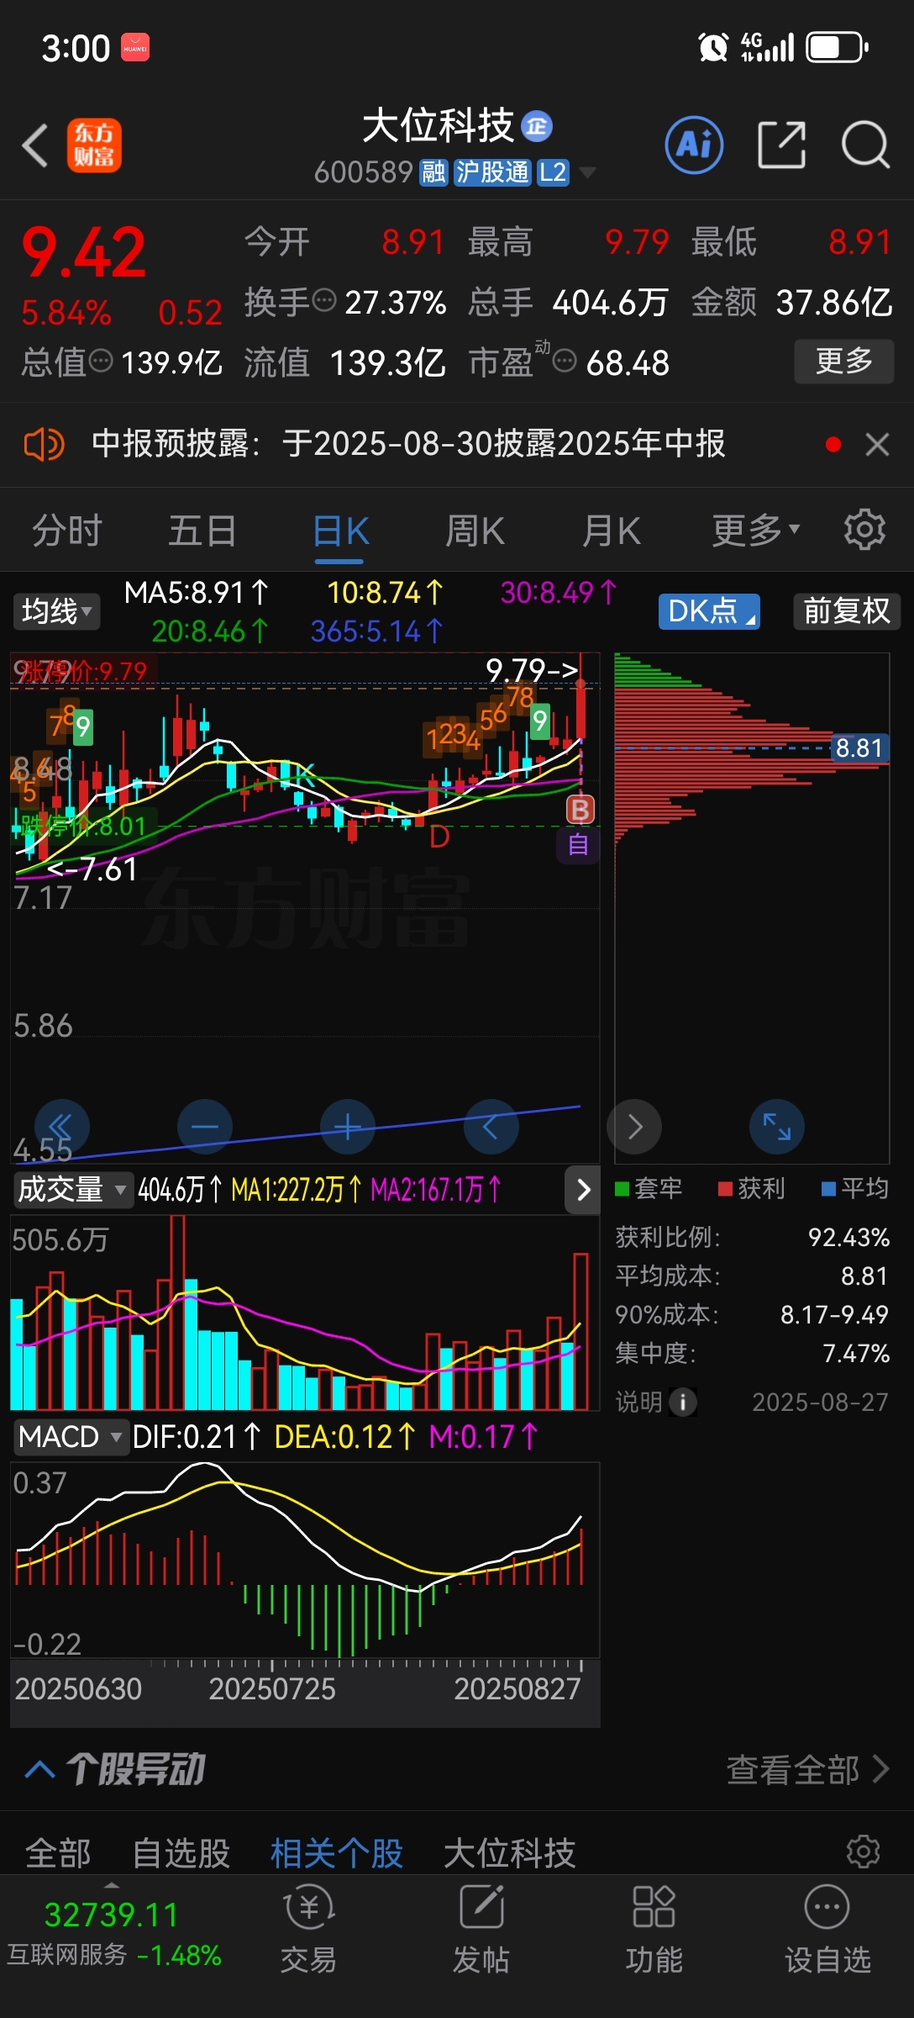The height and width of the screenshot is (2018, 914).
Task: Tap the speaker announcement icon
Action: click(x=44, y=444)
